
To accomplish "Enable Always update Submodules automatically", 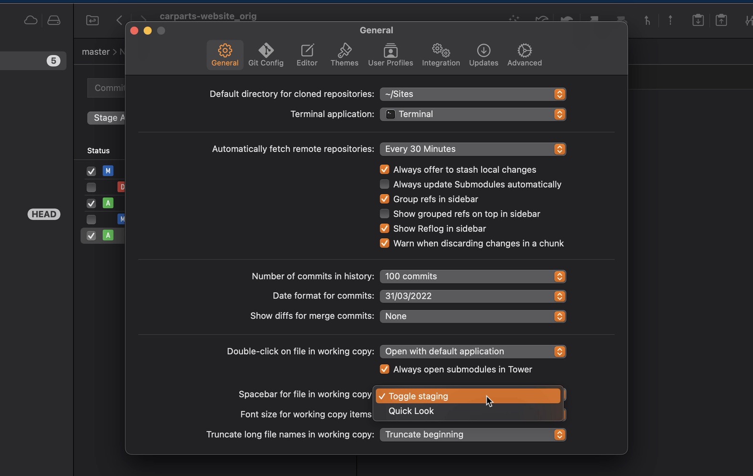I will (385, 184).
